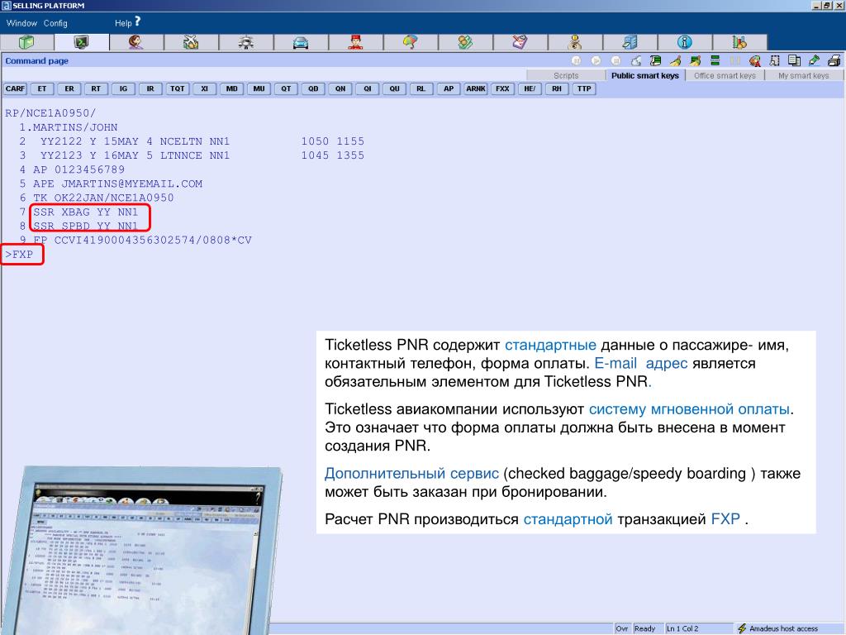
Task: Open the umbrella insurance module icon
Action: click(x=410, y=42)
